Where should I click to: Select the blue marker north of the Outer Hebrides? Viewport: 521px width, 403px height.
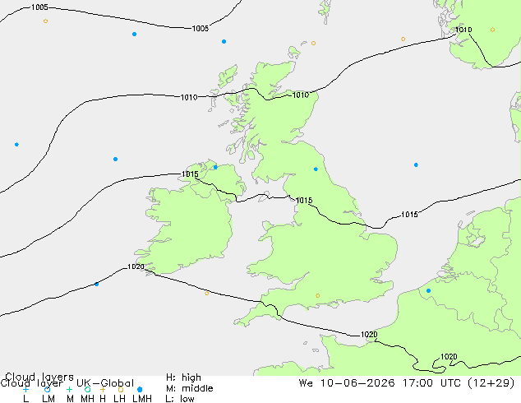[x=224, y=42]
